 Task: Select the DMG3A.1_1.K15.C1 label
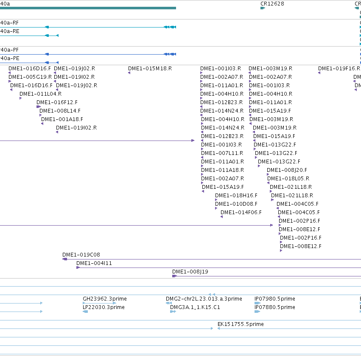195,307
